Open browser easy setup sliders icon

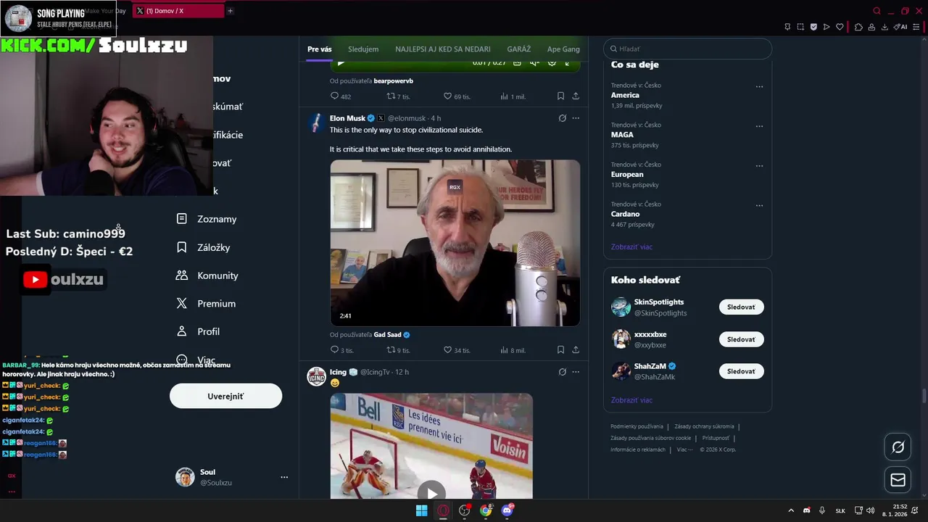(x=916, y=27)
